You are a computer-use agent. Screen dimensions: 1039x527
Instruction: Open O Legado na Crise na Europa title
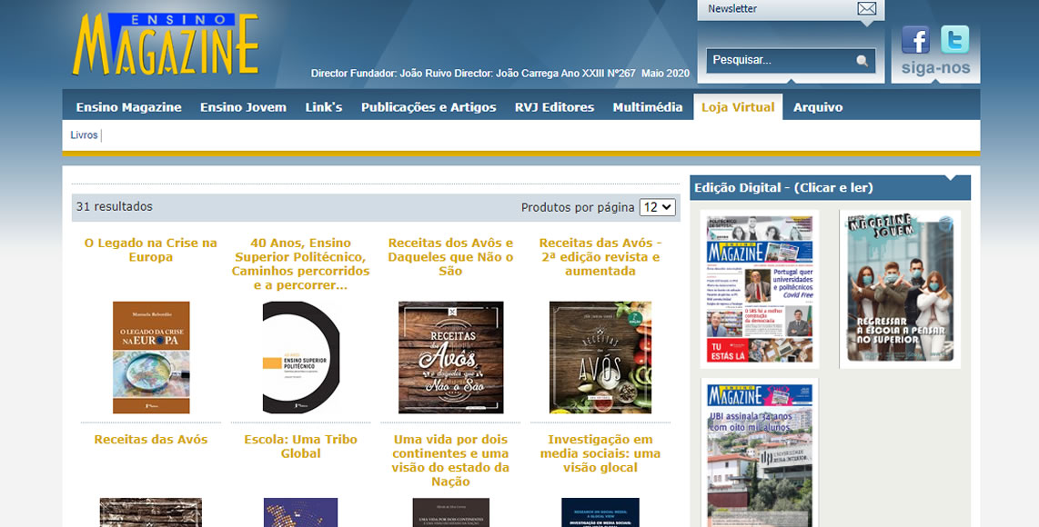[151, 250]
